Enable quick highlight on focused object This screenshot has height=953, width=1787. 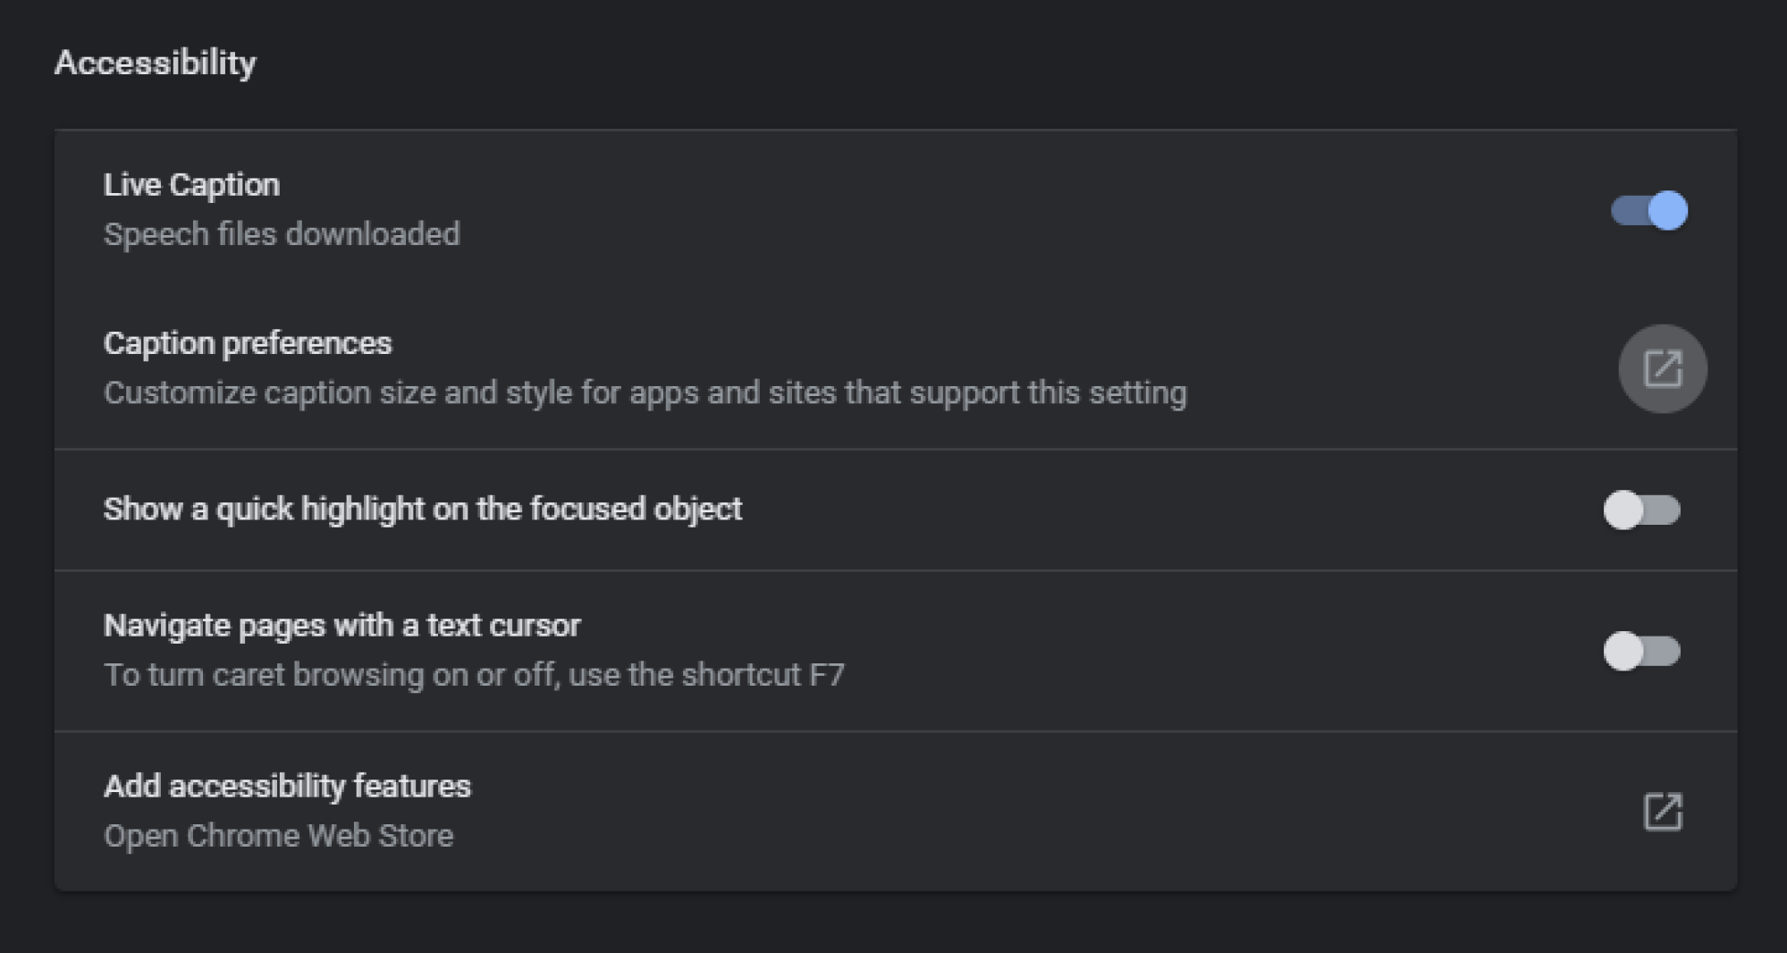point(1642,510)
